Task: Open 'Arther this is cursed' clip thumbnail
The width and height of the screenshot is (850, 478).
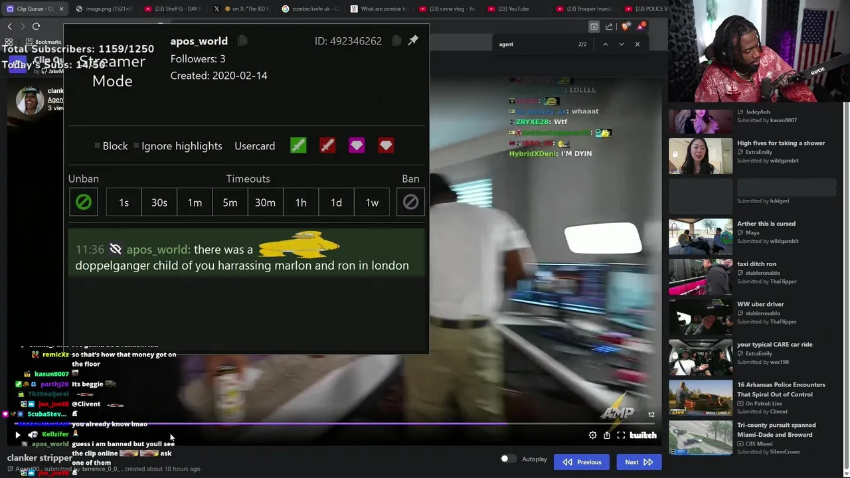Action: click(x=701, y=236)
